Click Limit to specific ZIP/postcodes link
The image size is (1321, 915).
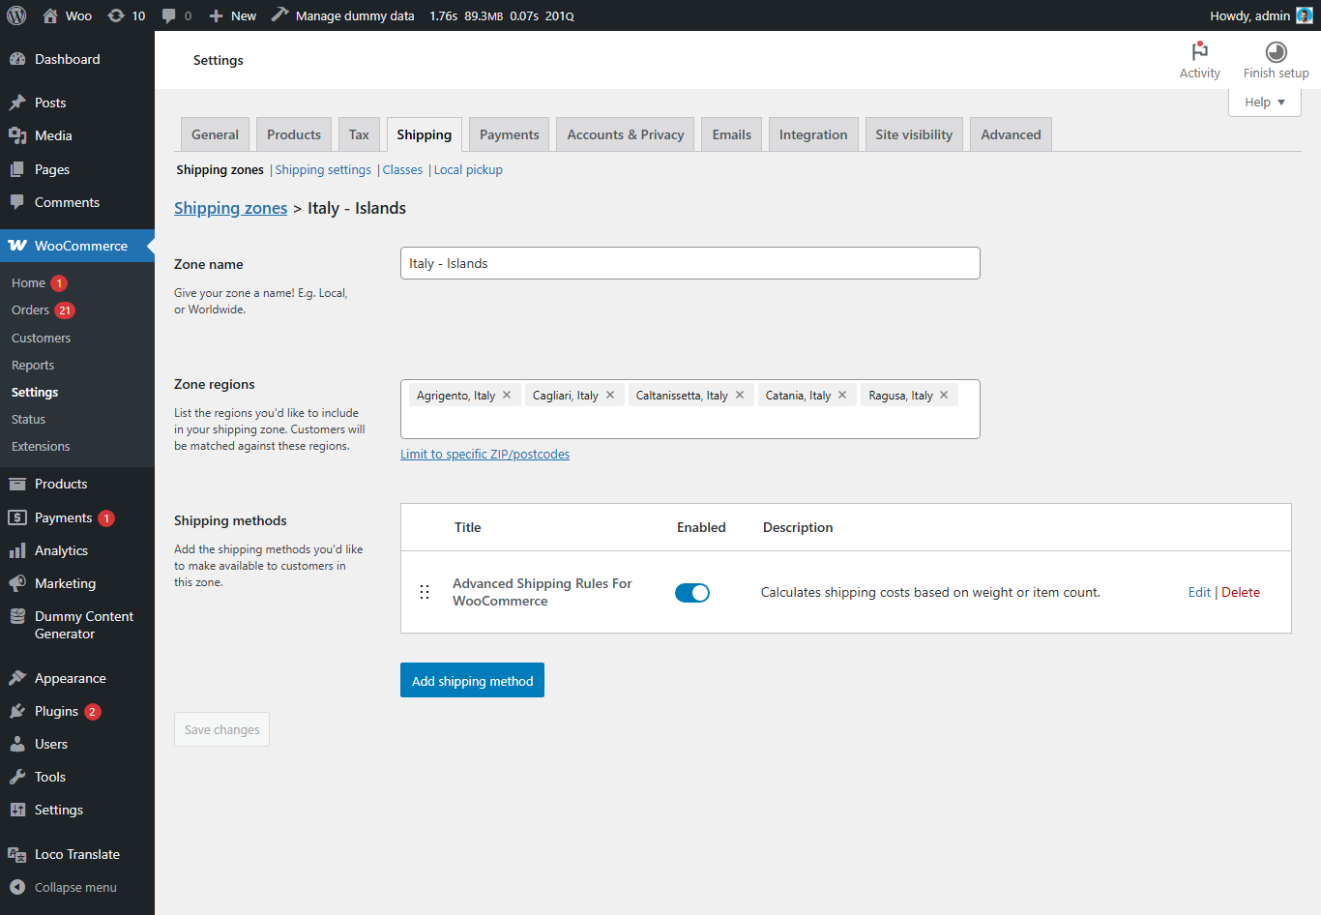pos(485,454)
